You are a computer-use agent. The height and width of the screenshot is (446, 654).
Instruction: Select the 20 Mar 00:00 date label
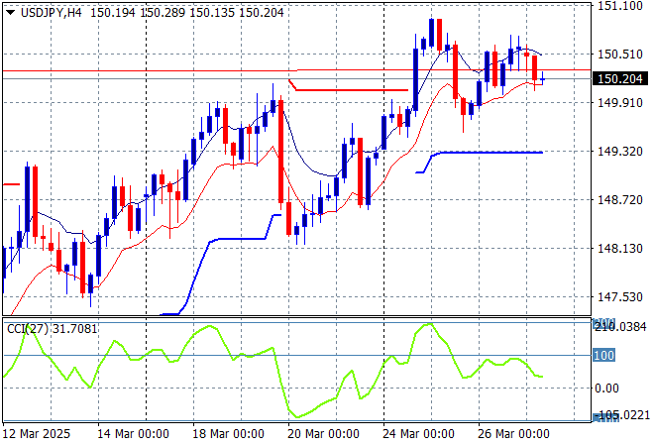point(323,434)
